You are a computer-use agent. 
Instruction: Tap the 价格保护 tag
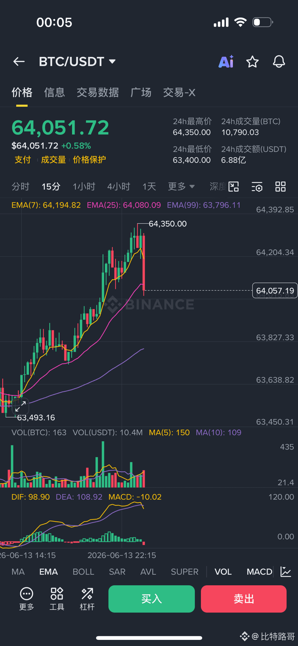tap(89, 160)
